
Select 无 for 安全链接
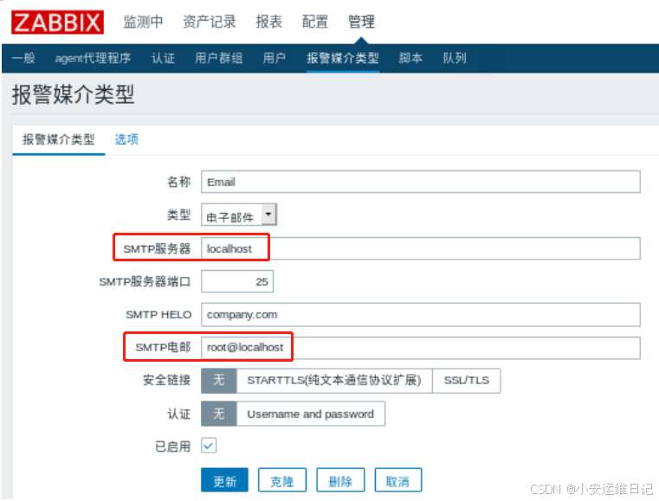click(x=219, y=381)
